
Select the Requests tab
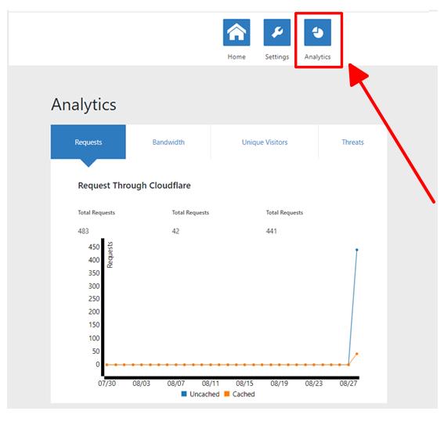coord(88,142)
